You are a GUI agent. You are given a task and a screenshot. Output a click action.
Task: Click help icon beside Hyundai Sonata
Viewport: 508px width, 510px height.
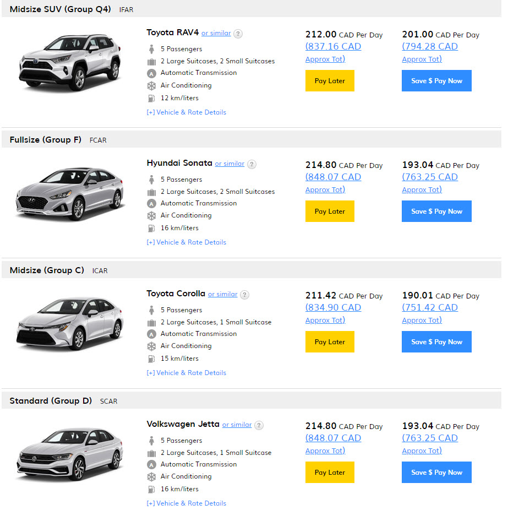[x=252, y=164]
